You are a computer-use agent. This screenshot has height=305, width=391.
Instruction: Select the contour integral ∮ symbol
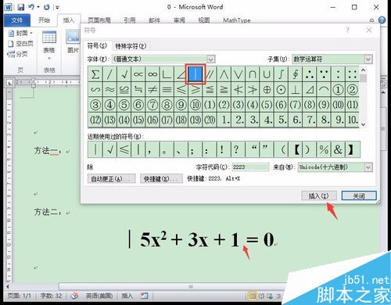coord(296,74)
